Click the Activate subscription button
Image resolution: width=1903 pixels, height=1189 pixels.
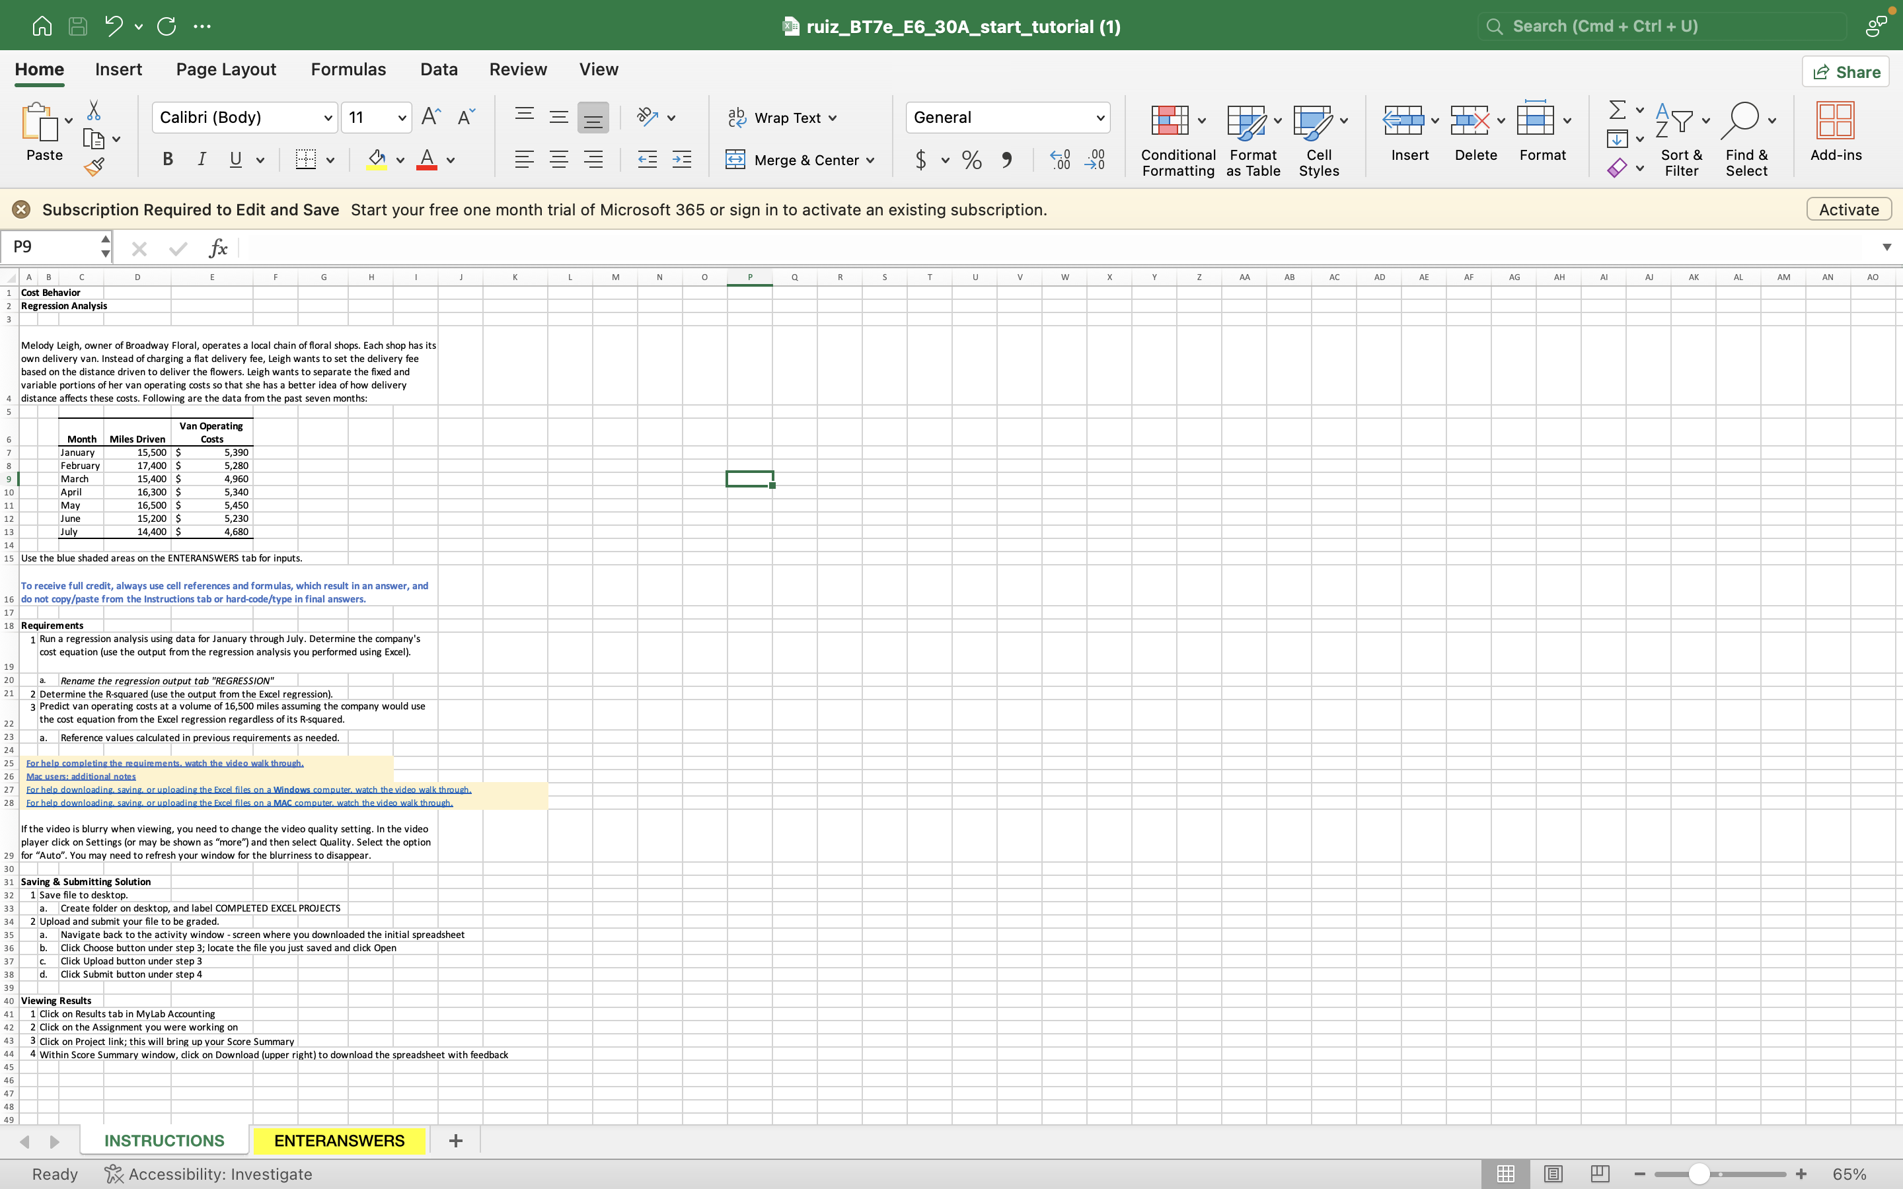point(1849,210)
